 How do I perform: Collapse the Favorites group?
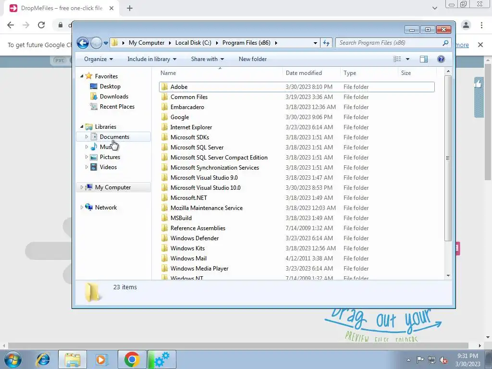(82, 76)
